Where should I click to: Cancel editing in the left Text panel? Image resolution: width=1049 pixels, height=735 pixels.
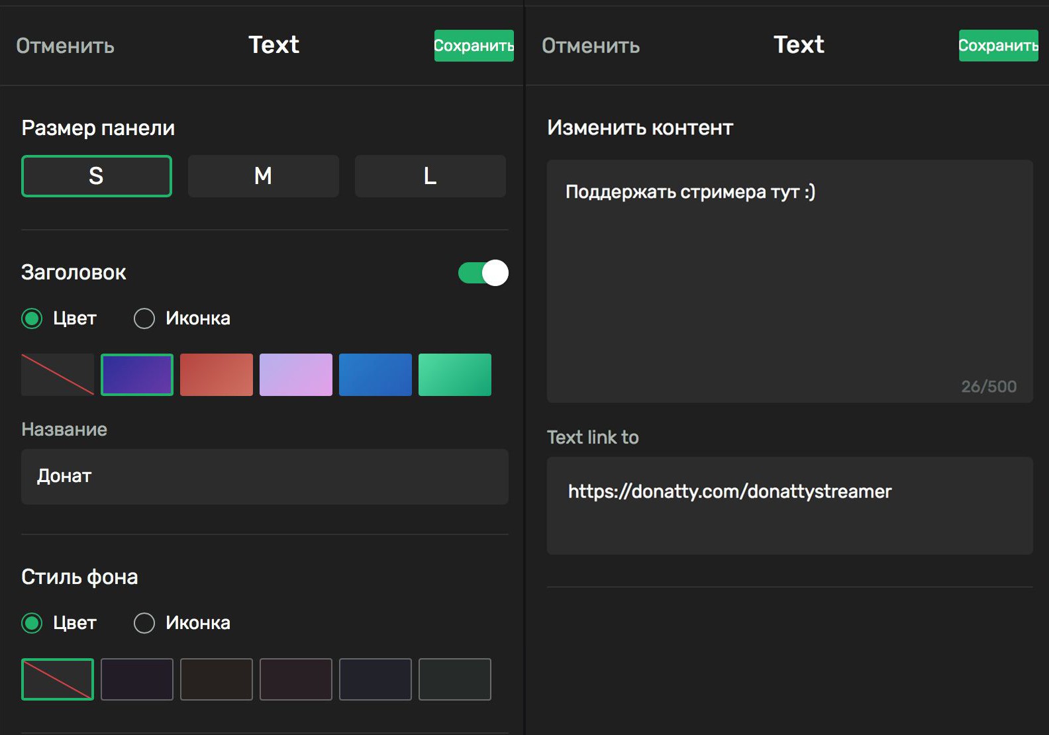pos(65,46)
